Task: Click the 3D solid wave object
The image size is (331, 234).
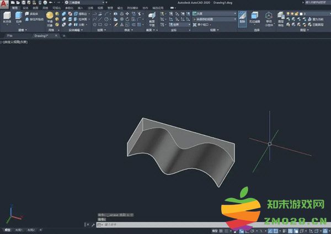Action: [181, 152]
